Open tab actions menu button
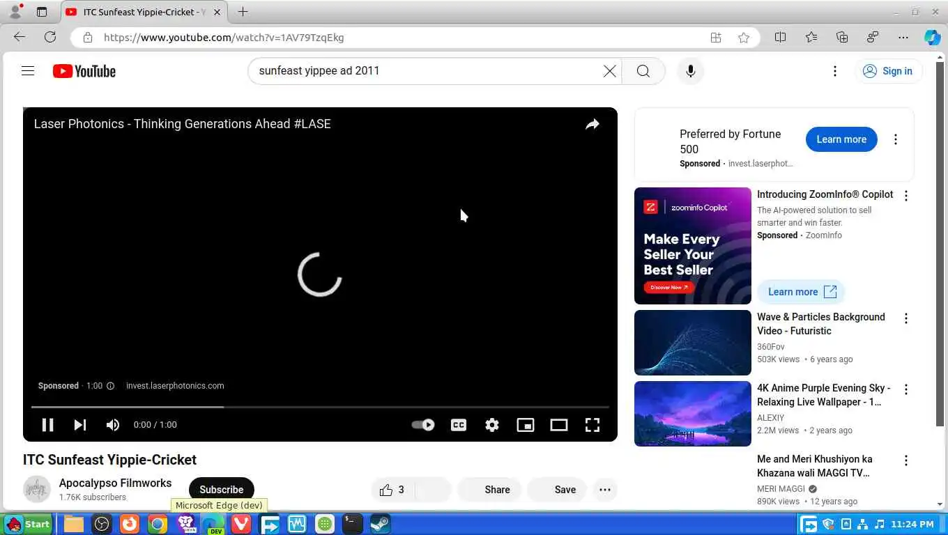Screen dimensions: 948x535 [42, 12]
